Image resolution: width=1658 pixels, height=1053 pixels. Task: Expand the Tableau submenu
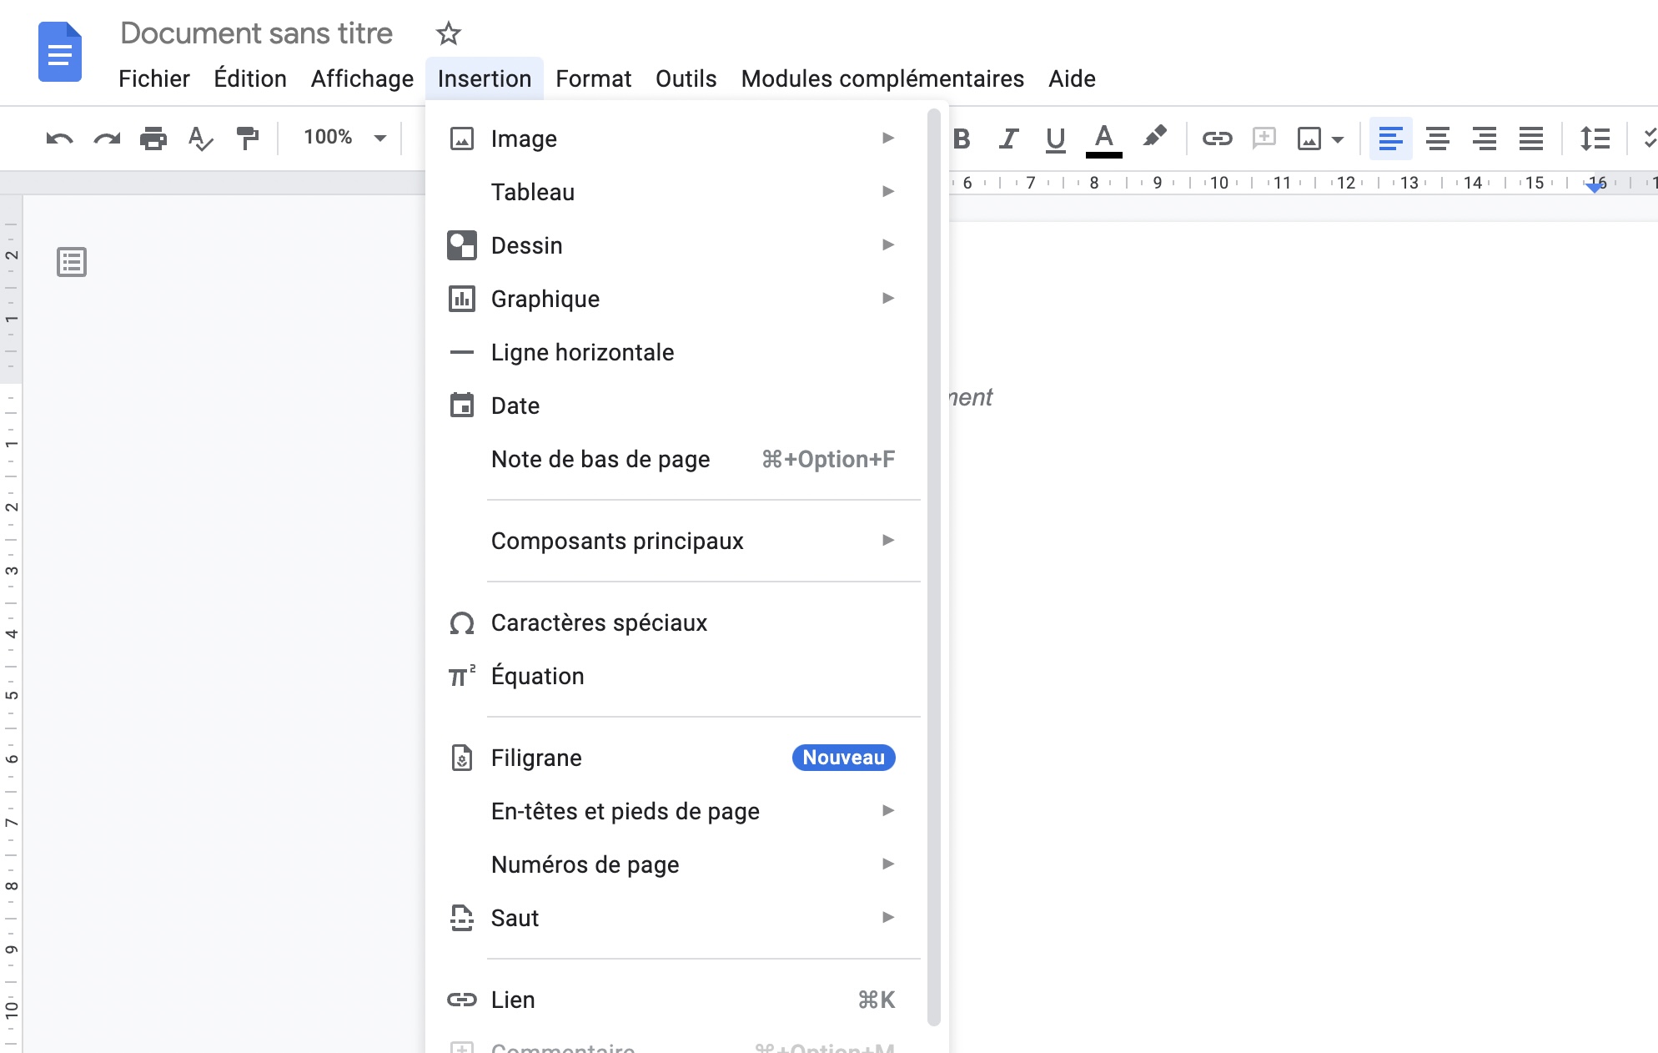(534, 192)
